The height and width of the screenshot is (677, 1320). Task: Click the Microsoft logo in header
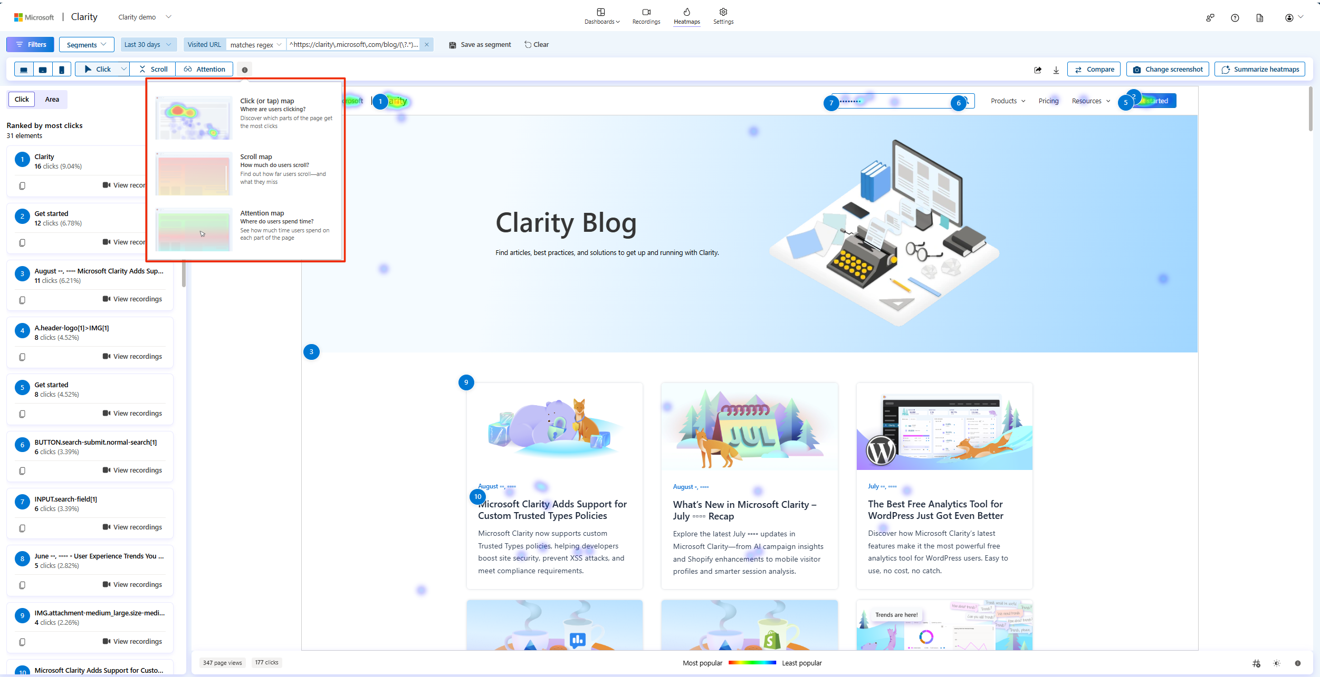(x=34, y=17)
